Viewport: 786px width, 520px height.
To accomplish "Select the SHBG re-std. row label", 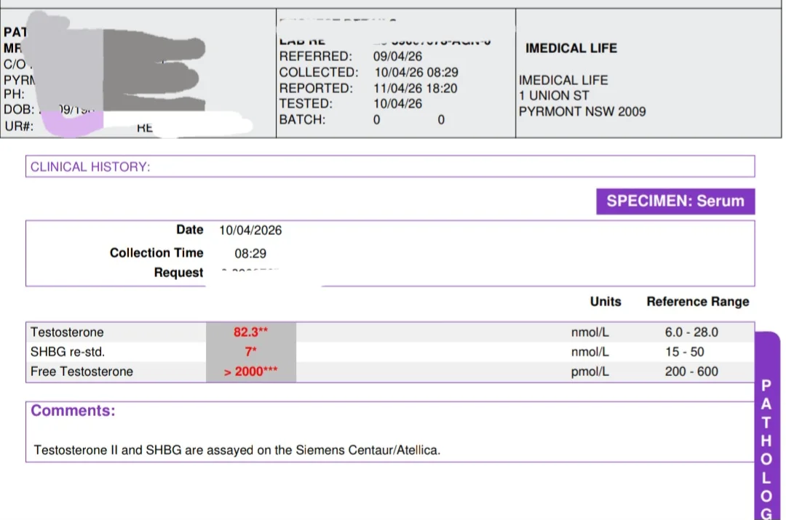I will tap(68, 352).
